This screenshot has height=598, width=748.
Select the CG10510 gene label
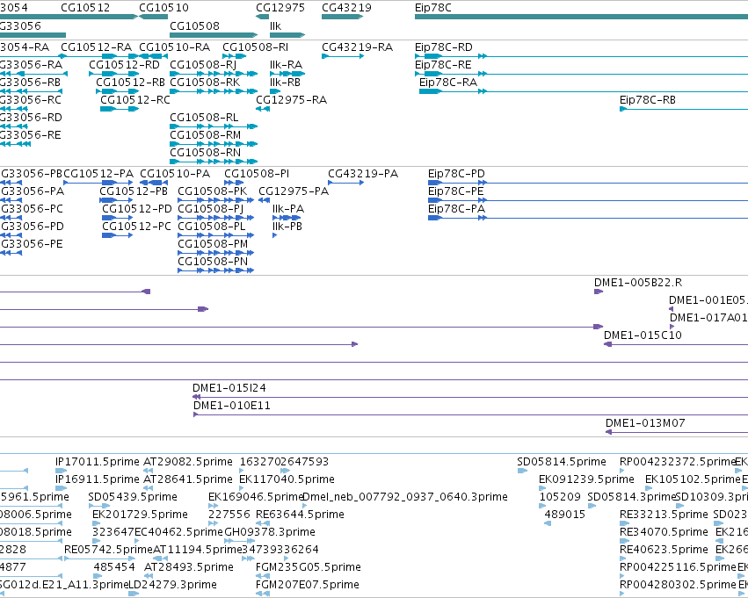pos(163,8)
